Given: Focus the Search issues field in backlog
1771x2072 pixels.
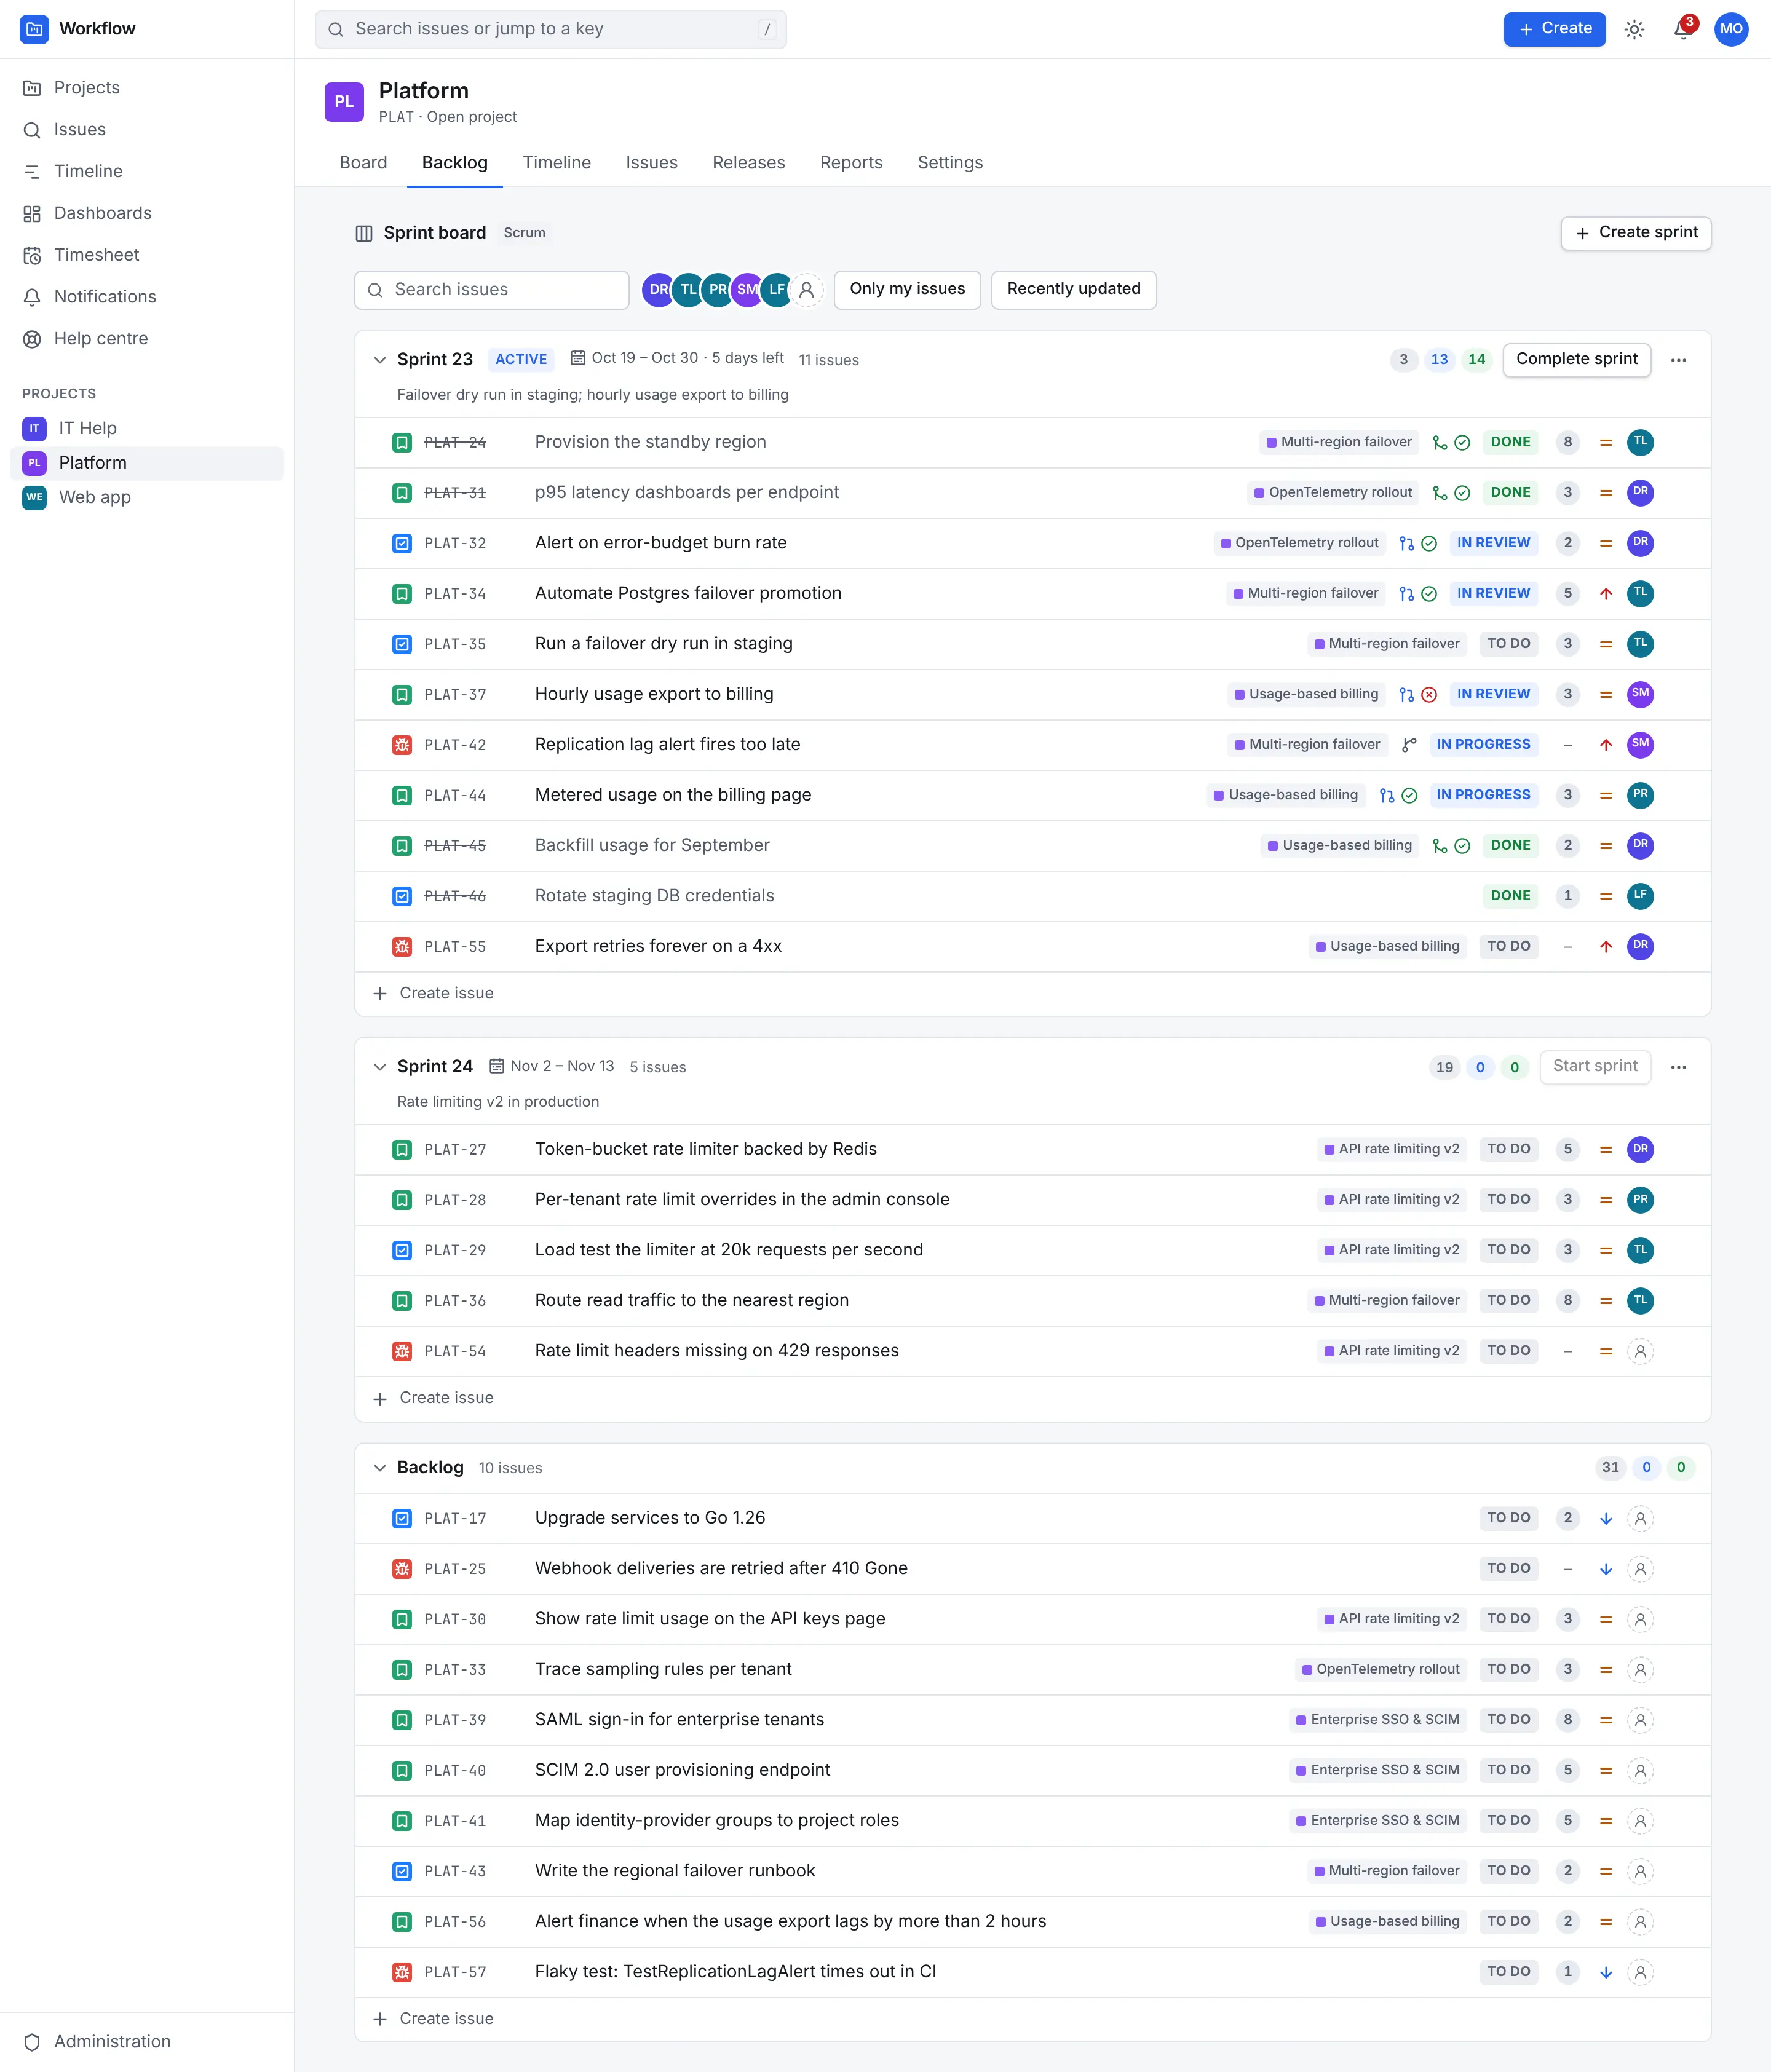Looking at the screenshot, I should (x=491, y=290).
